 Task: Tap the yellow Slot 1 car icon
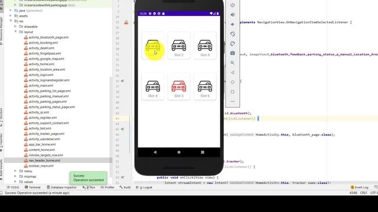click(153, 45)
